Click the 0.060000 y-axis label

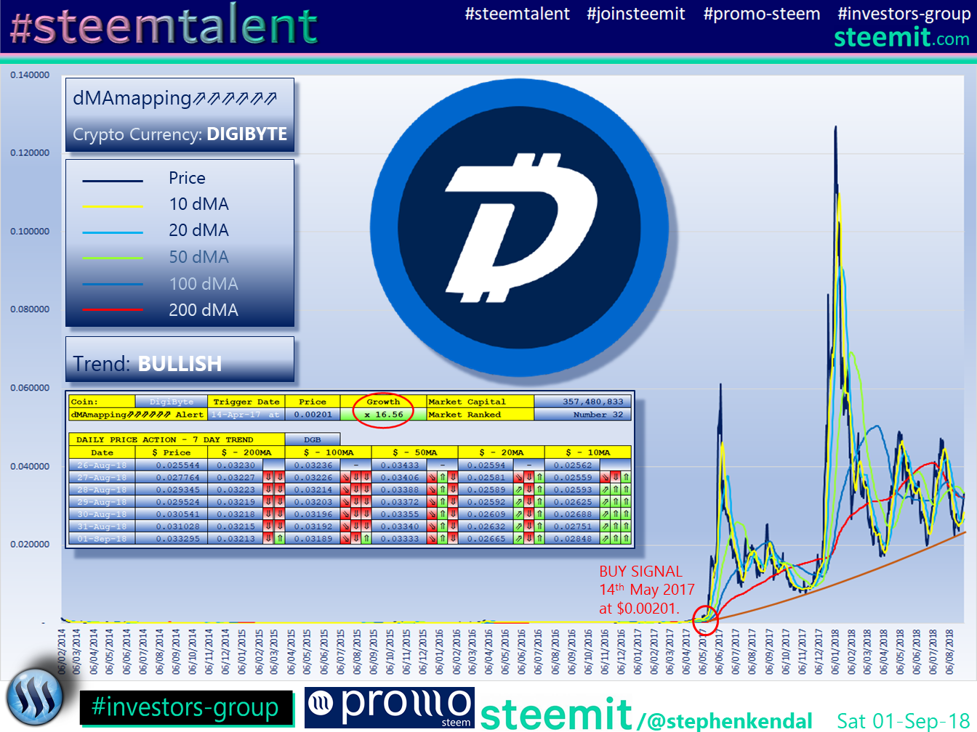30,388
